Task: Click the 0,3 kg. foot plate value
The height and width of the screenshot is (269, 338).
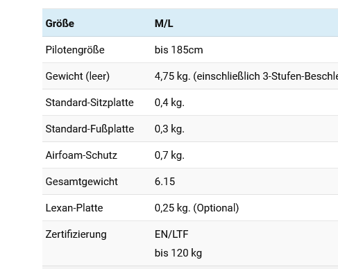Action: tap(169, 129)
